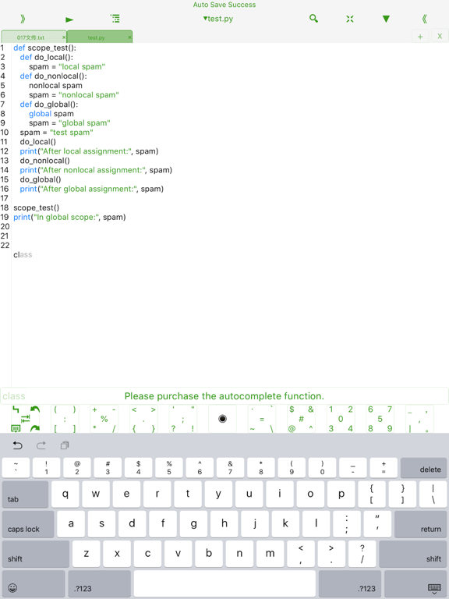The image size is (449, 599).
Task: Toggle the left shift key
Action: pos(36,554)
